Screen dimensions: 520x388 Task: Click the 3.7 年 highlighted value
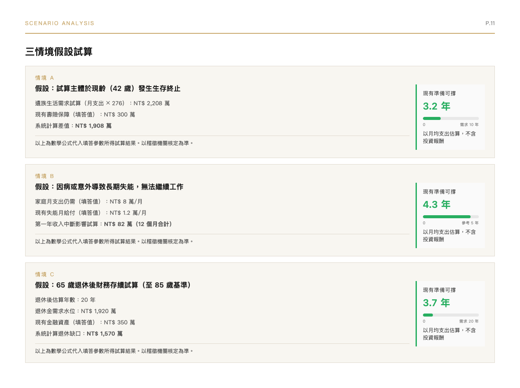tap(436, 303)
